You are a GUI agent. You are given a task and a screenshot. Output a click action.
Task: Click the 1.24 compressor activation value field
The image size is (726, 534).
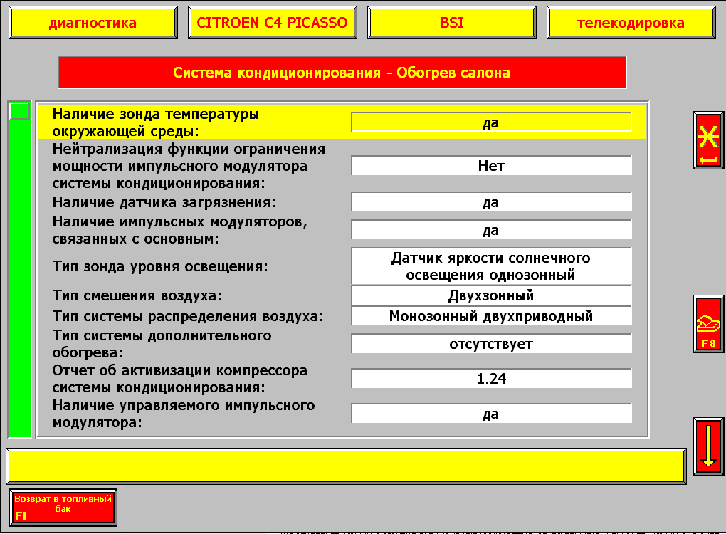pyautogui.click(x=491, y=379)
